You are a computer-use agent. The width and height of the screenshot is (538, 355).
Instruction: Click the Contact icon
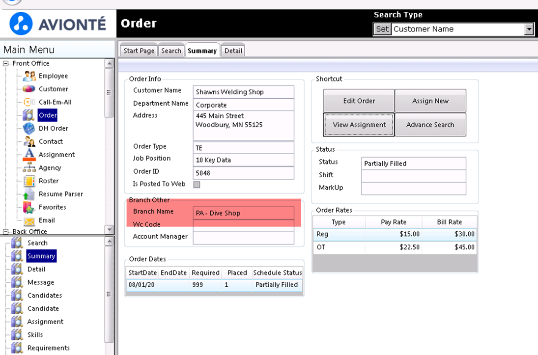click(x=29, y=141)
